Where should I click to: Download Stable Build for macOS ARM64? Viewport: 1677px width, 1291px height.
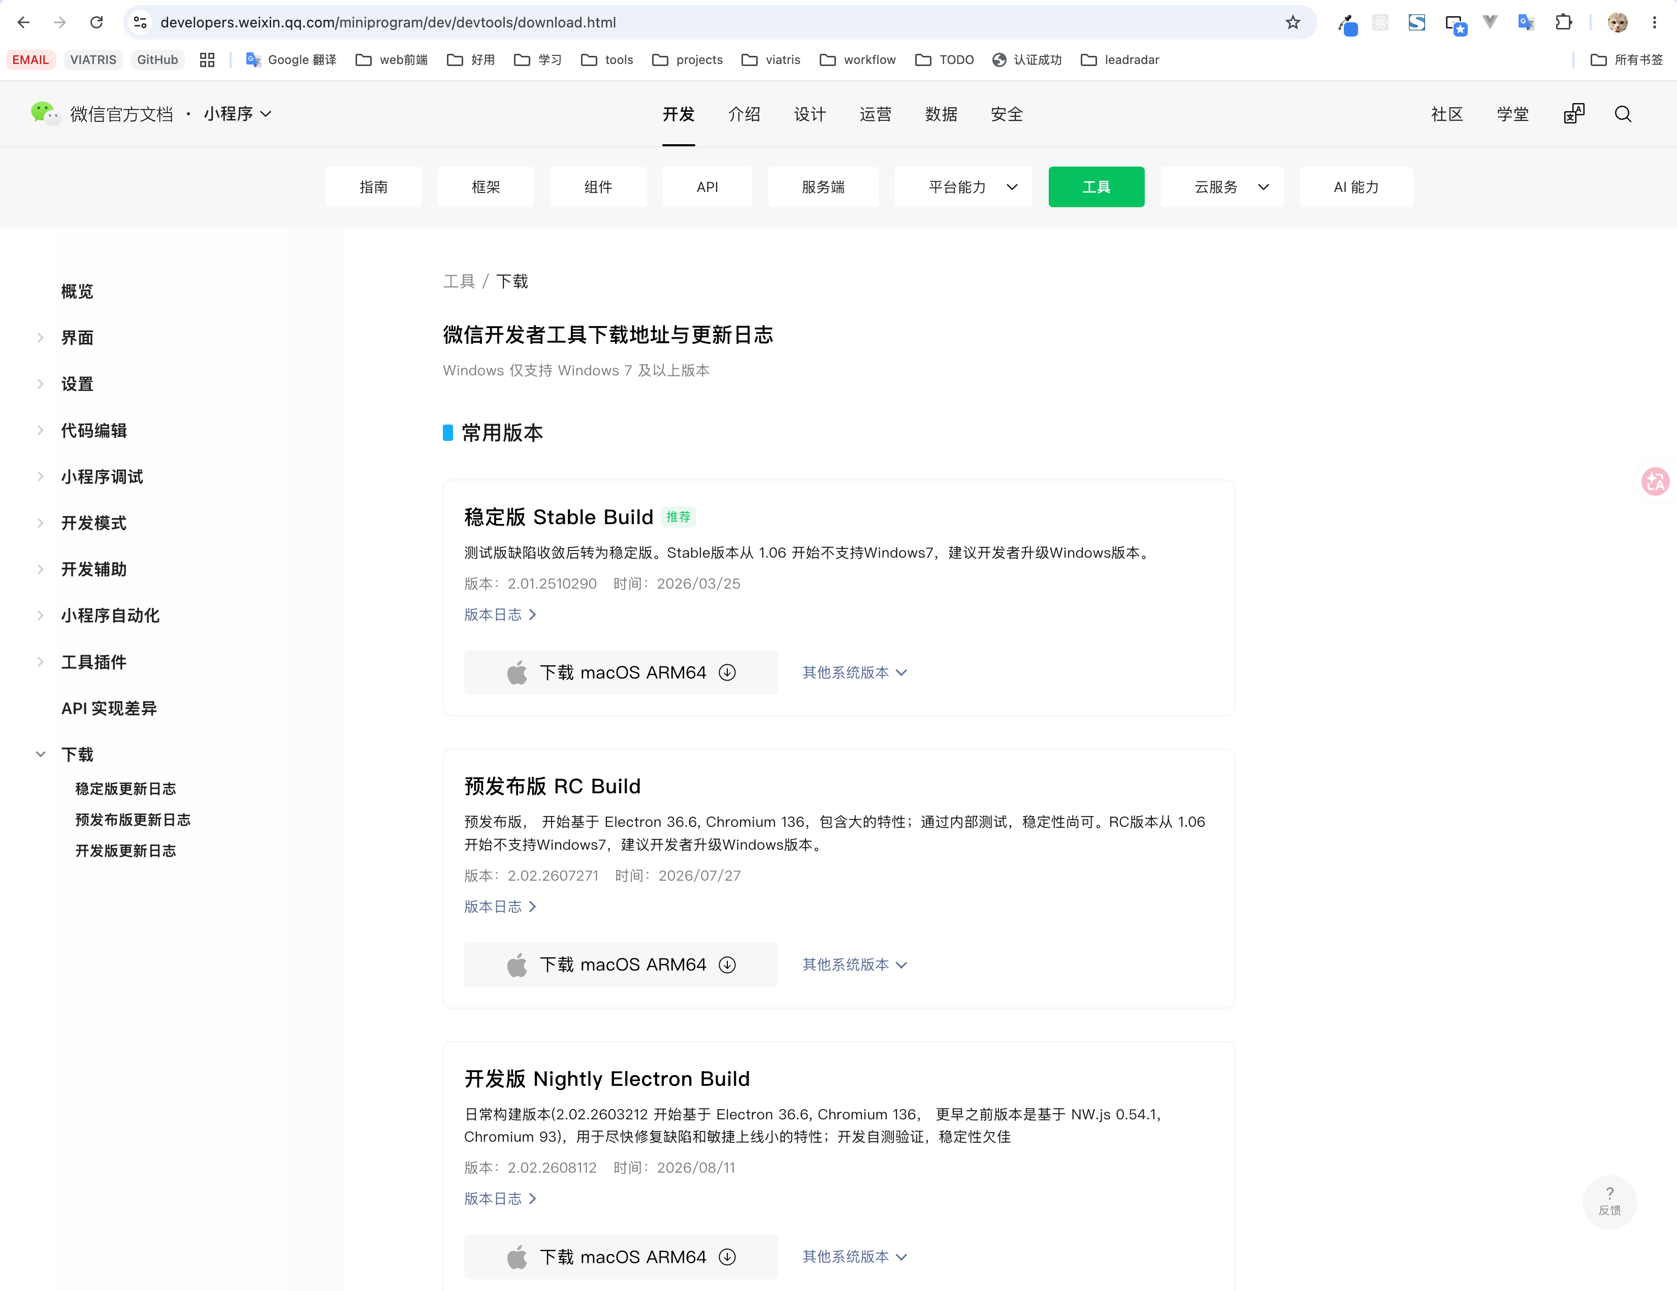coord(621,672)
